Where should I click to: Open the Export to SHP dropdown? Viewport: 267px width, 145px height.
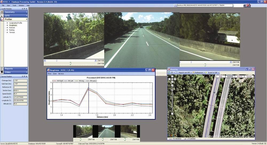pyautogui.click(x=219, y=72)
